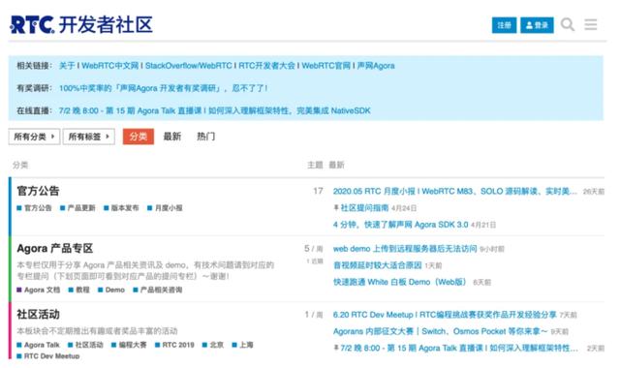Select the 分类 tab

point(138,137)
